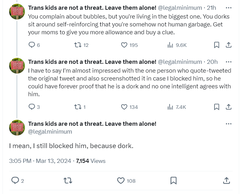This screenshot has height=194, width=242.
Task: Open more options on the 21h tweet
Action: [x=229, y=8]
